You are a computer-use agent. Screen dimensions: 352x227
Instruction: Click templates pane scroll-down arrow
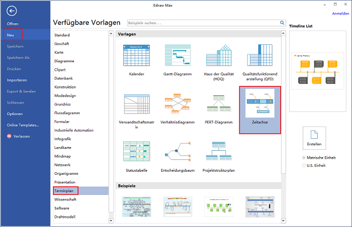point(283,220)
